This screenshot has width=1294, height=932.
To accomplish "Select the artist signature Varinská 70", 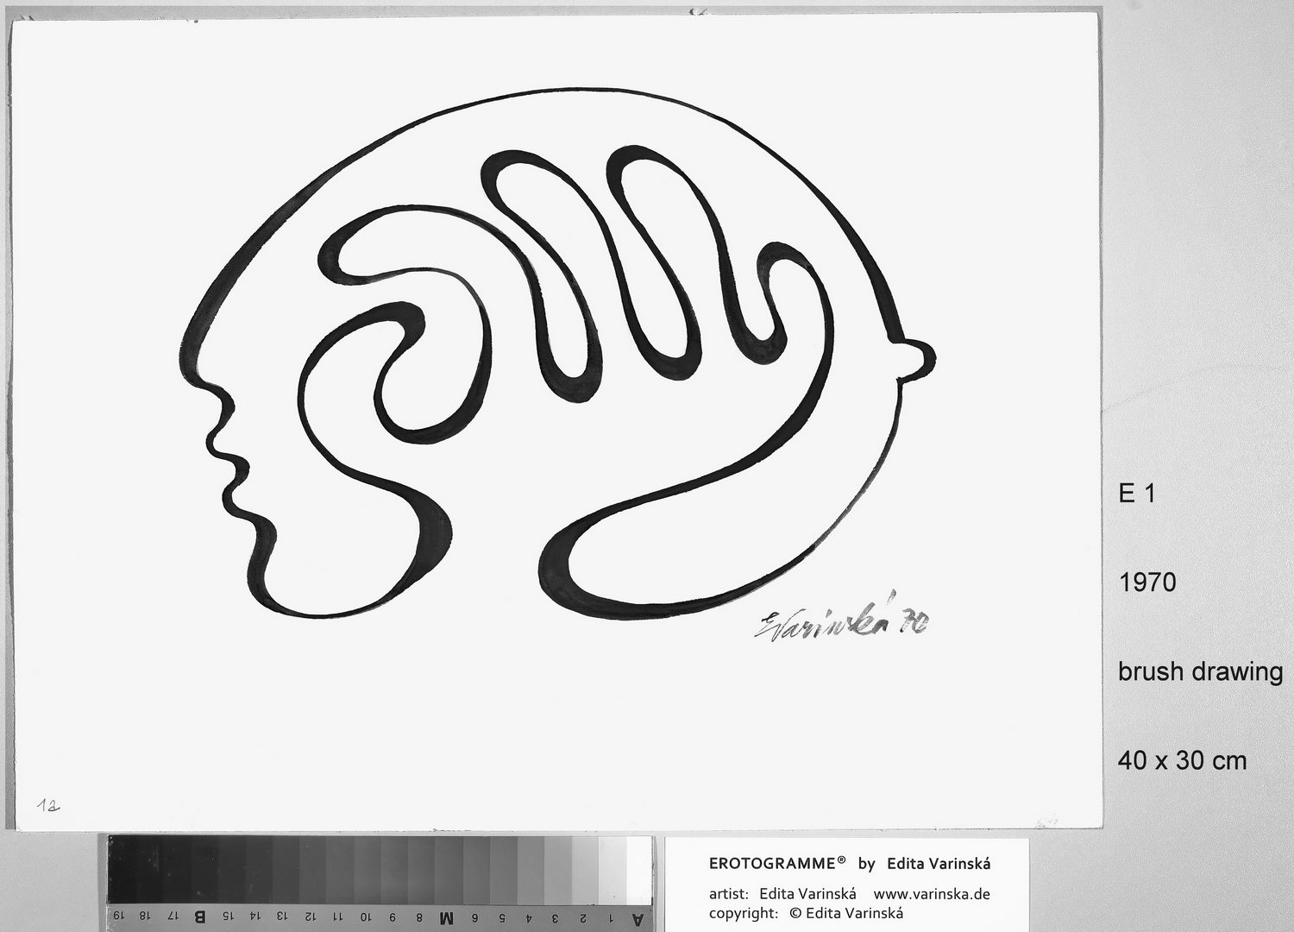I will point(841,621).
